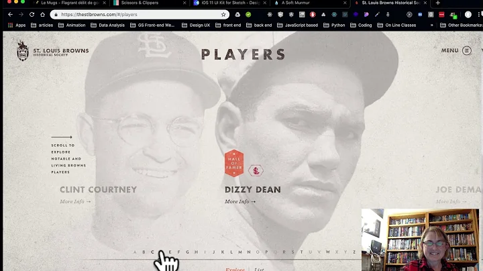Open Dizzy Dean More Info link
Screen dimensions: 483x271
pyautogui.click(x=240, y=201)
